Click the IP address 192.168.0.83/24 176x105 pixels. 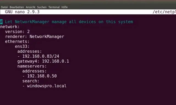(x=41, y=56)
